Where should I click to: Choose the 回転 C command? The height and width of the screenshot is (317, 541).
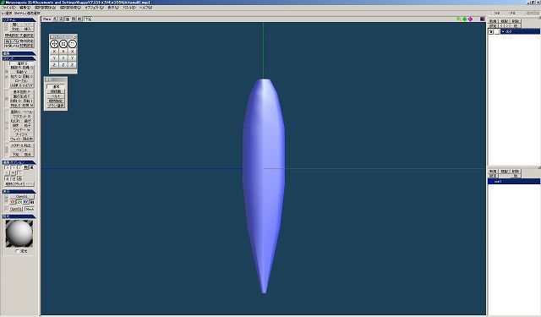coord(28,76)
